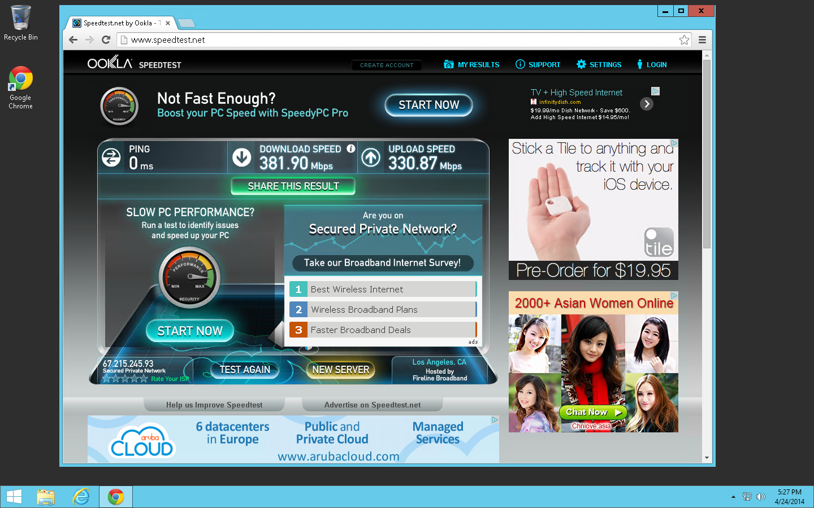Take our Broadband Internet Survey button
814x508 pixels.
383,263
